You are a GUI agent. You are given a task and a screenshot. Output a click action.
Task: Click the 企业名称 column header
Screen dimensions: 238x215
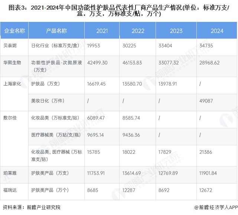[x=14, y=31]
